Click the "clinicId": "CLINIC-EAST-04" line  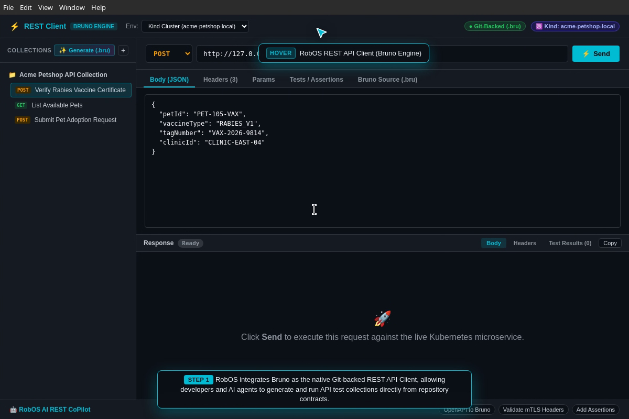coord(212,142)
